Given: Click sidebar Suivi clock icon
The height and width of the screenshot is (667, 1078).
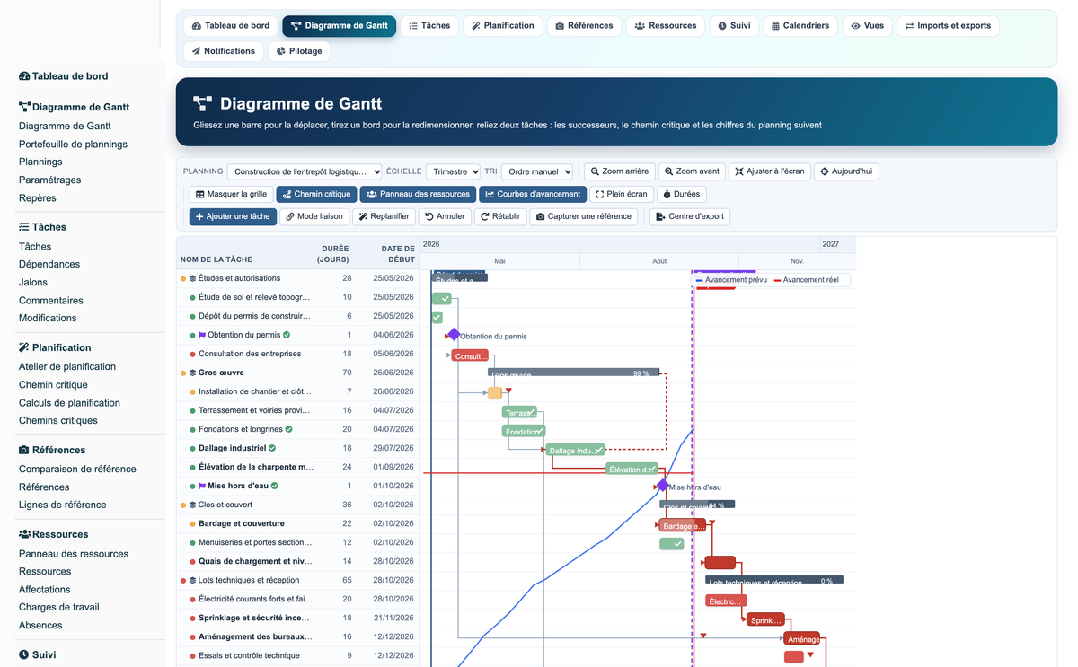Looking at the screenshot, I should tap(24, 654).
